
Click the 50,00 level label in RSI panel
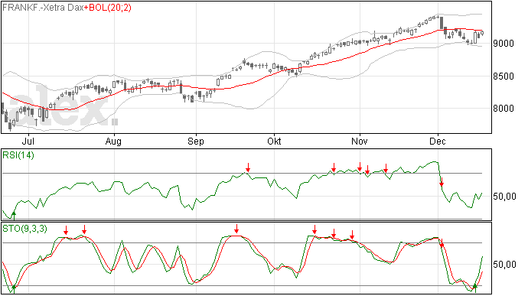tap(504, 197)
